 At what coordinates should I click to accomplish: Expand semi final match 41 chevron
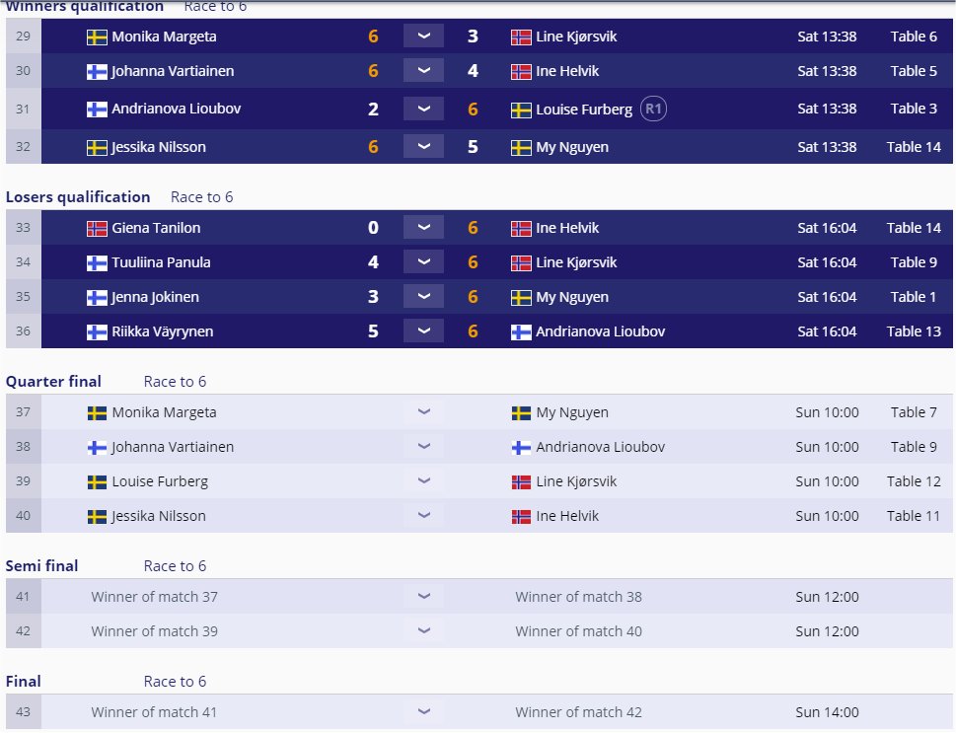point(423,598)
